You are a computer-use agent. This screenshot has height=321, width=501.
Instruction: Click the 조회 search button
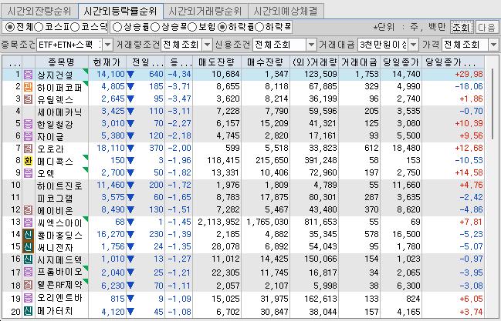462,28
